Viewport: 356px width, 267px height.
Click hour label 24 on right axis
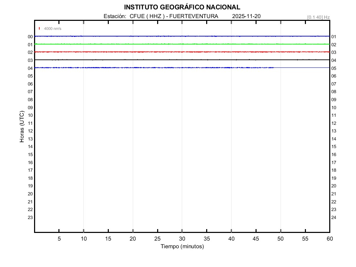334,218
